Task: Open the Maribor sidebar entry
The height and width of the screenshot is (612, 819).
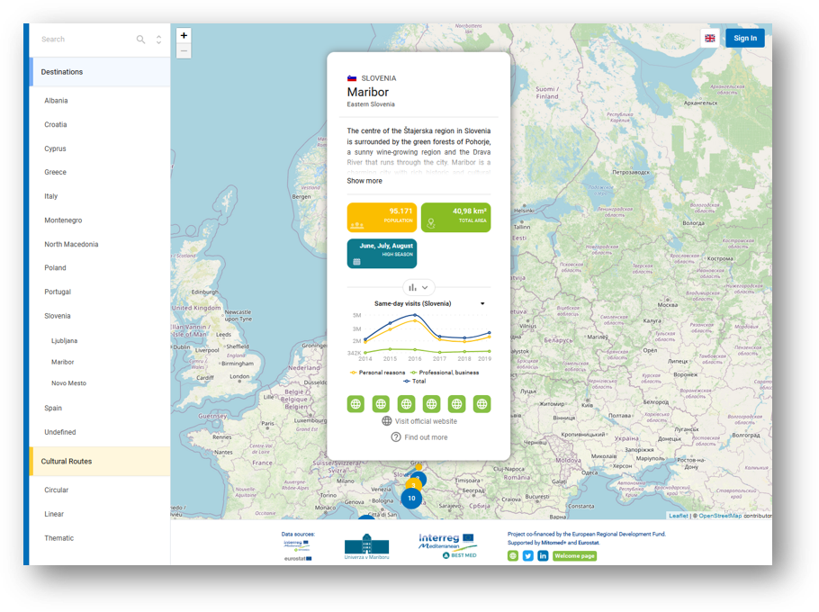Action: 63,362
